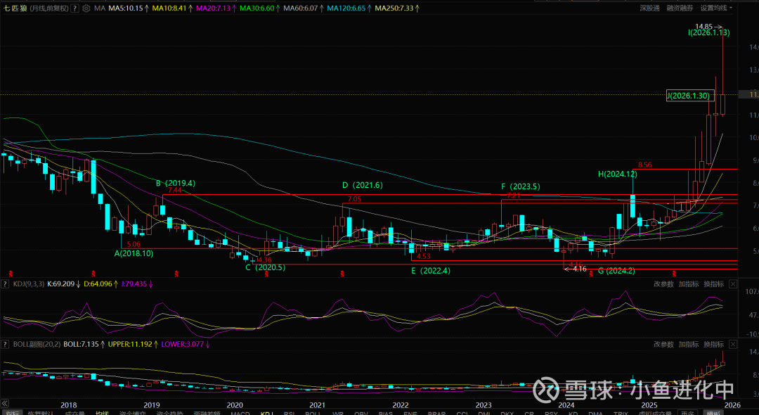Toggle the 融资融券 tag
Viewport: 759px width, 415px height.
[680, 8]
